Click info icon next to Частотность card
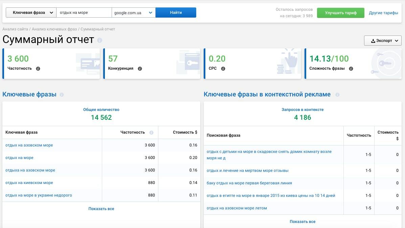Screen dimensions: 405x228 click(x=38, y=69)
